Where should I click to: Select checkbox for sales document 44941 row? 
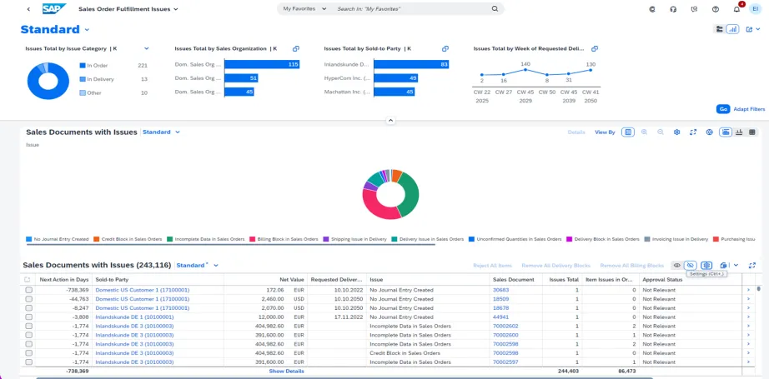pos(29,317)
